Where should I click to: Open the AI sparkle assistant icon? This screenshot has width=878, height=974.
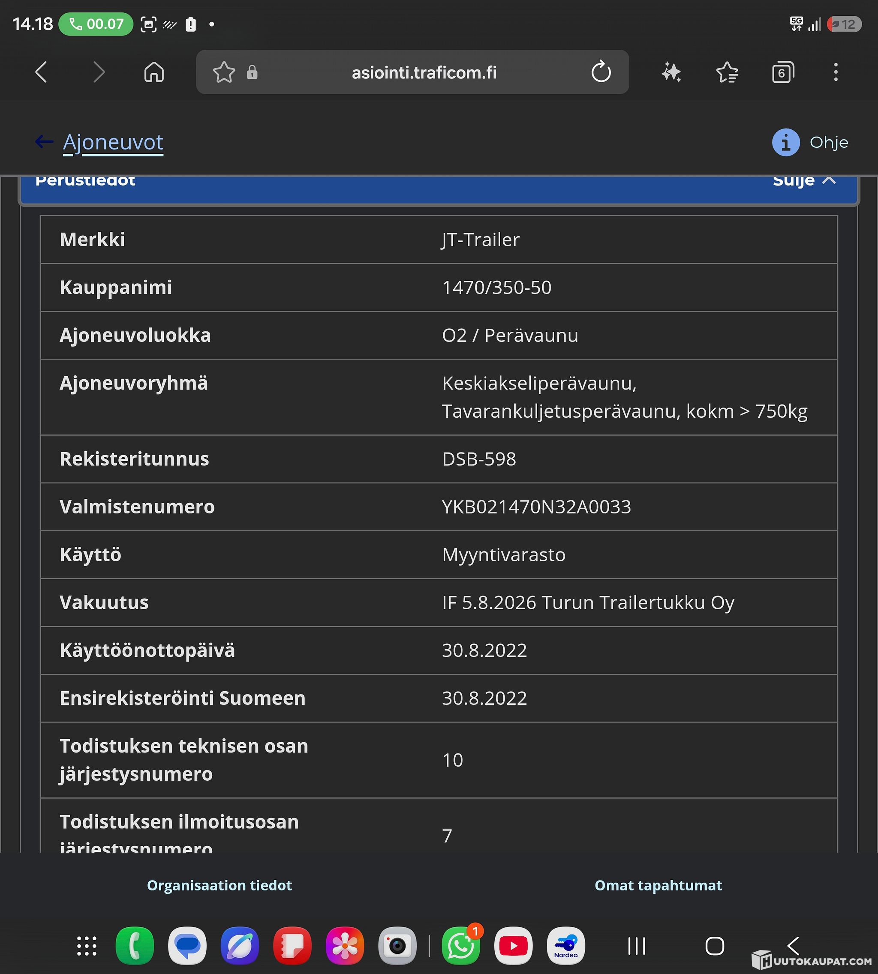tap(671, 72)
